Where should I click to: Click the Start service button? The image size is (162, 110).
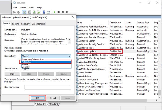point(12,74)
